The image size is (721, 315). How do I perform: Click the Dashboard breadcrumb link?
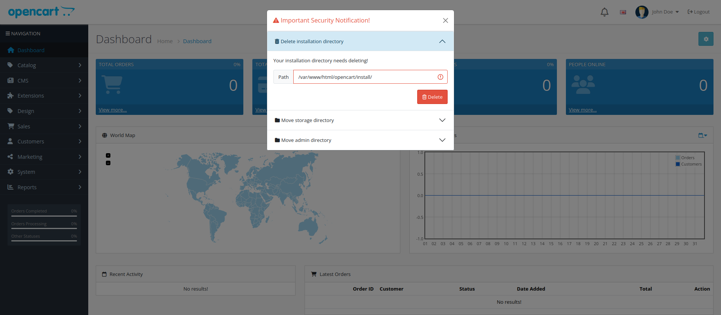197,41
